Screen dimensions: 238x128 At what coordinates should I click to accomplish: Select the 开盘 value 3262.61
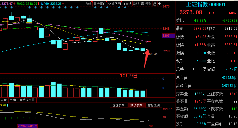point(231,37)
